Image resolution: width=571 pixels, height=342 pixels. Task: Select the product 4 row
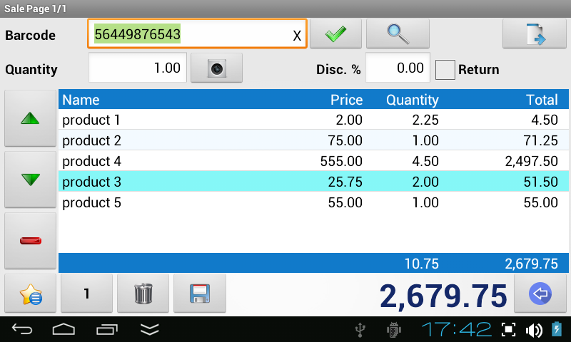tap(313, 161)
